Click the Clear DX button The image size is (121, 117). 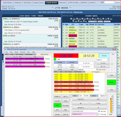(66, 114)
